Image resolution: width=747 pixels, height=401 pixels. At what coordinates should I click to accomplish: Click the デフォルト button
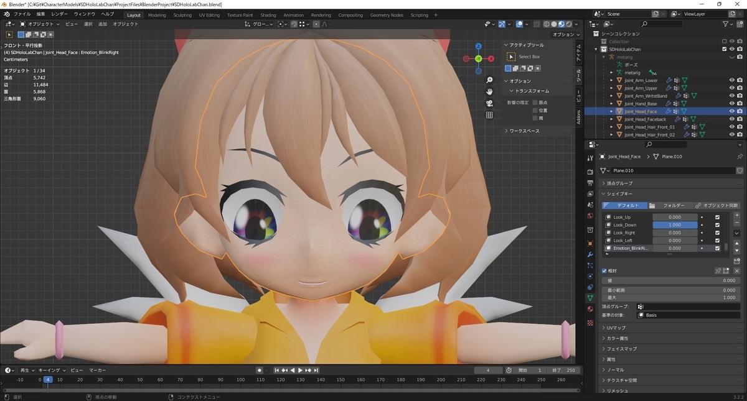coord(624,205)
